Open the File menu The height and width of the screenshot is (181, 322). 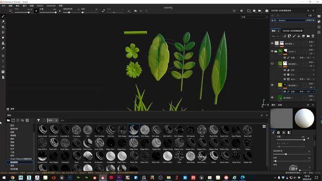[4, 6]
